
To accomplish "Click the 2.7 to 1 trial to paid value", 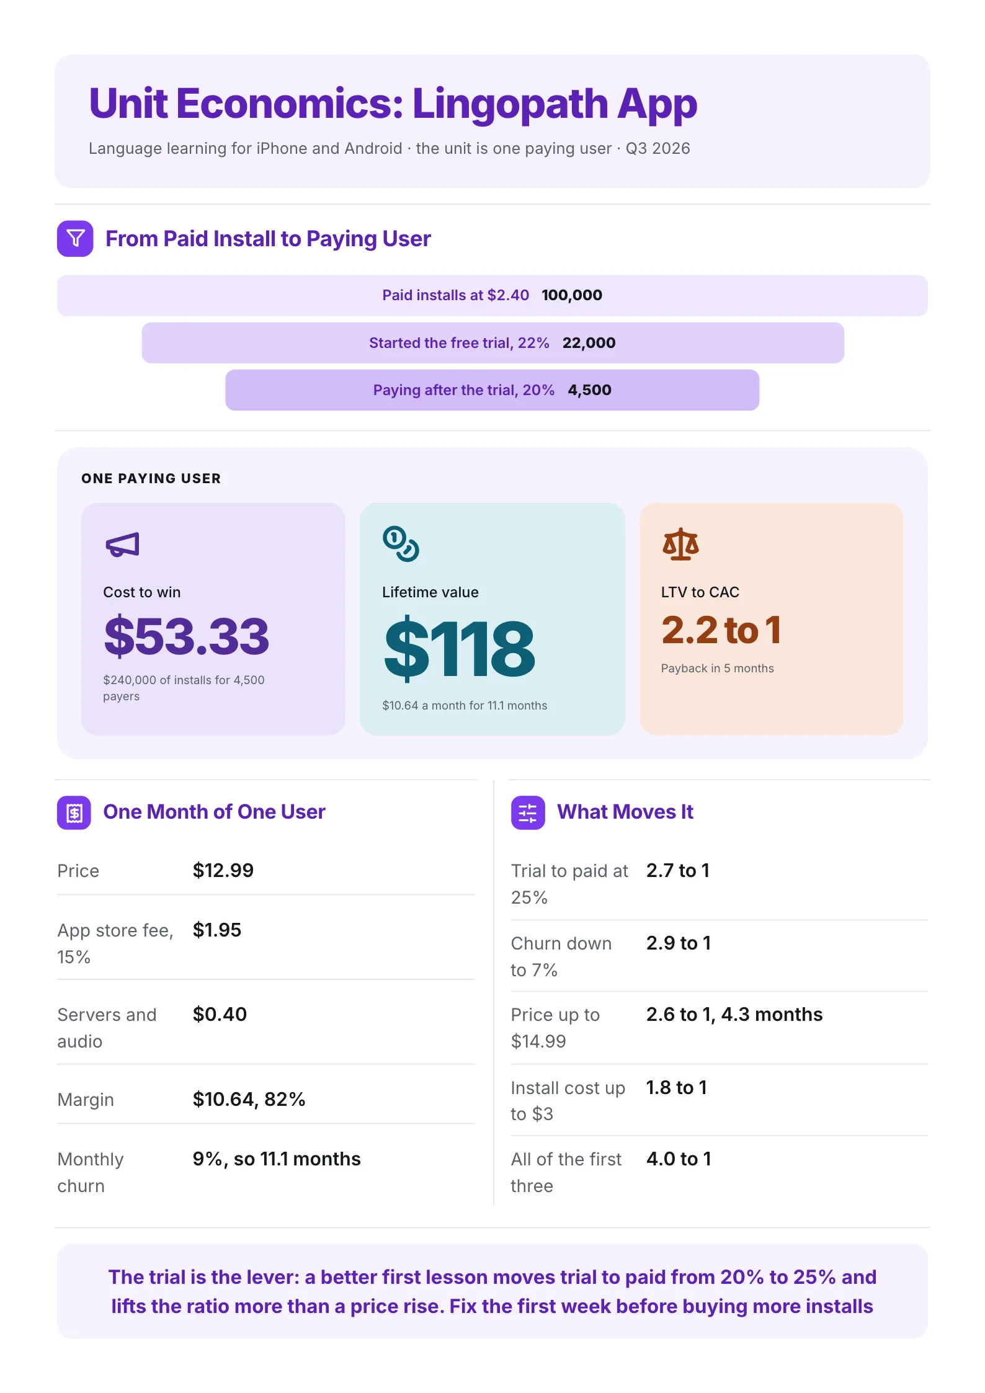I will click(678, 871).
